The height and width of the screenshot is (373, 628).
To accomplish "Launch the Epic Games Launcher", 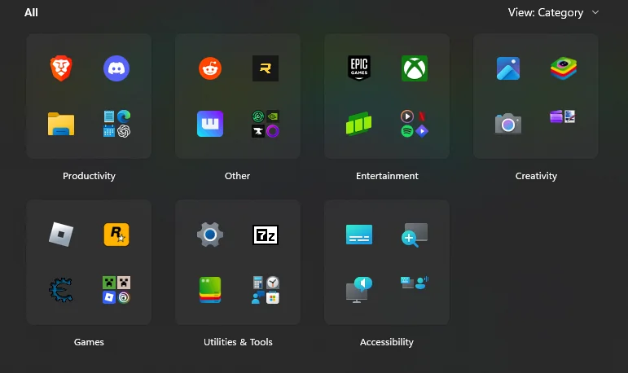I will pyautogui.click(x=359, y=68).
